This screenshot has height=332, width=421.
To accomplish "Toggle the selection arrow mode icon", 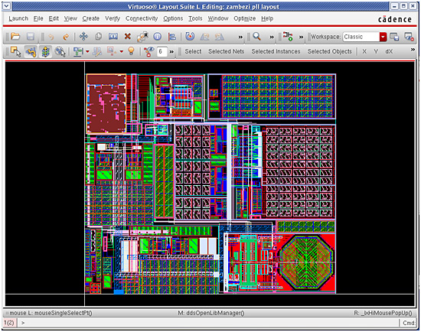I will (15, 51).
